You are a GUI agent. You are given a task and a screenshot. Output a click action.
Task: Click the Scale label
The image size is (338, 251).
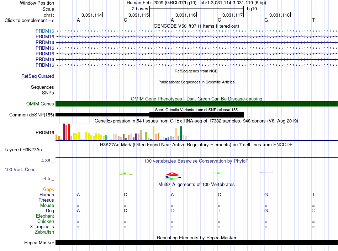pos(48,9)
